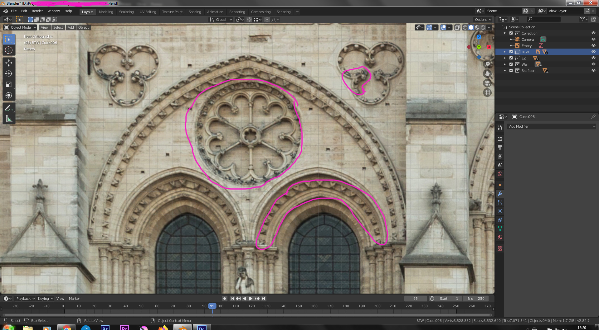Pin the properties editor with the pin icon
The image size is (599, 330).
[x=593, y=117]
